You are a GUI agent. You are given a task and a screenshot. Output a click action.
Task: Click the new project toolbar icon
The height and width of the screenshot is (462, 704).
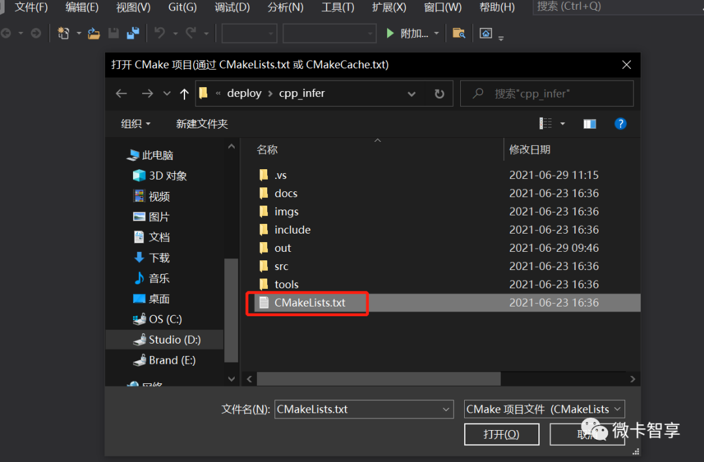tap(63, 33)
